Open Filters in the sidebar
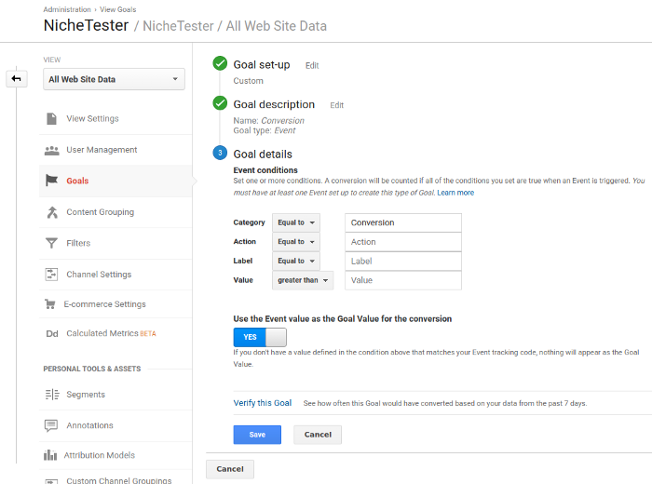Image resolution: width=652 pixels, height=484 pixels. point(78,243)
